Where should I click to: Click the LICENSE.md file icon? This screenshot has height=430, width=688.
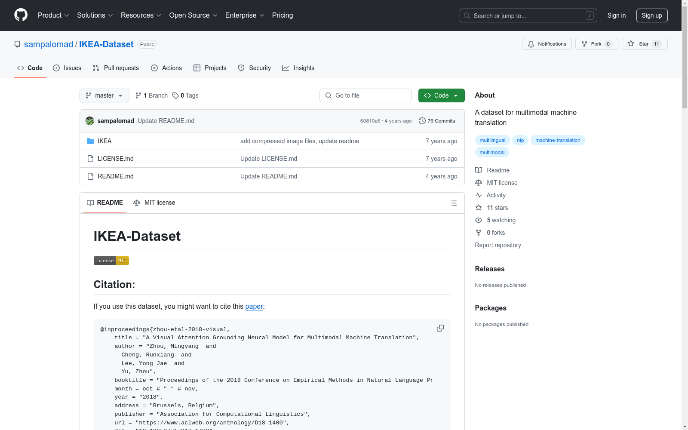(x=90, y=159)
